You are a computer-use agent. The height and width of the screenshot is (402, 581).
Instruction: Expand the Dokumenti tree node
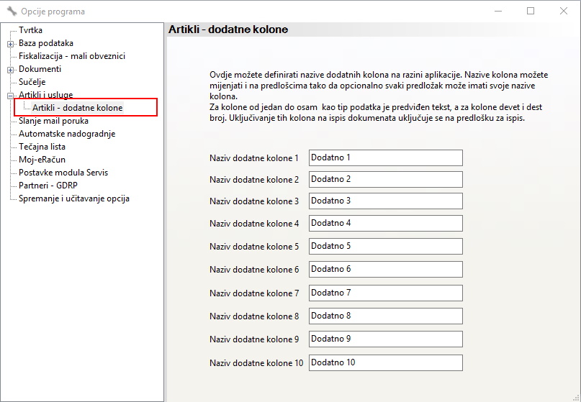[x=10, y=70]
